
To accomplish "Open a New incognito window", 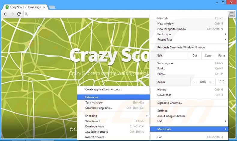I will pyautogui.click(x=189, y=29).
